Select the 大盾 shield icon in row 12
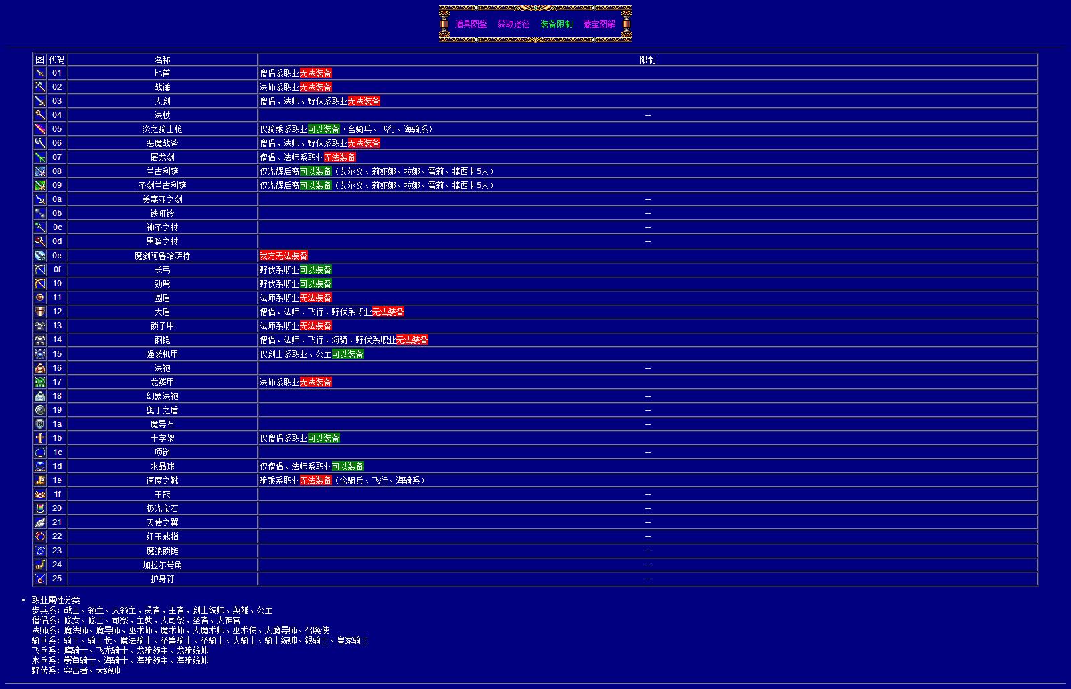1071x689 pixels. [x=40, y=312]
